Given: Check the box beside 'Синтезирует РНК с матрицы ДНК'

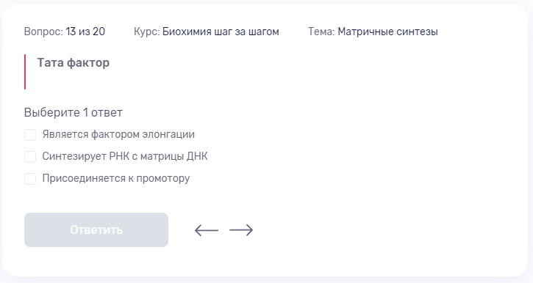Looking at the screenshot, I should tap(30, 157).
